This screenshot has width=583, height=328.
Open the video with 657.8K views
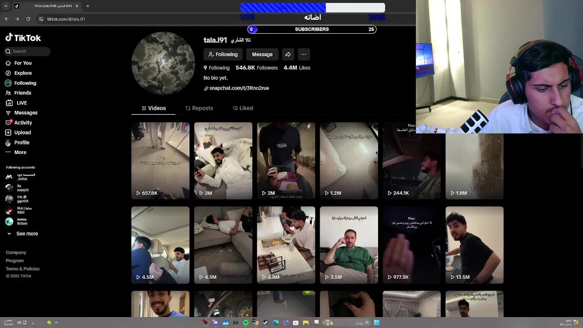tap(160, 161)
